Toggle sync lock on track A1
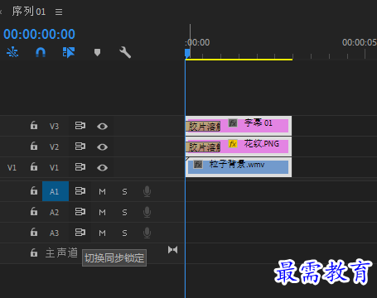The height and width of the screenshot is (298, 377). [x=80, y=191]
